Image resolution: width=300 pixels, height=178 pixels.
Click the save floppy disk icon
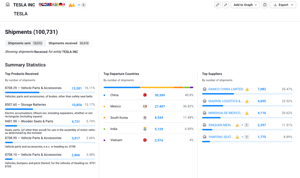click(x=265, y=5)
